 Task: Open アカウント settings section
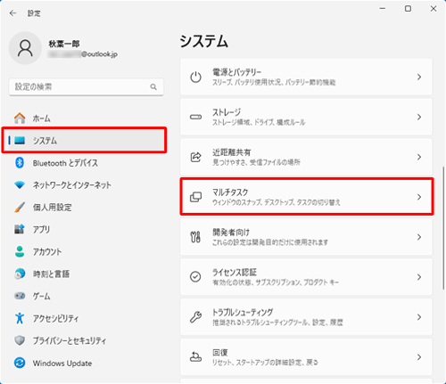pyautogui.click(x=87, y=251)
